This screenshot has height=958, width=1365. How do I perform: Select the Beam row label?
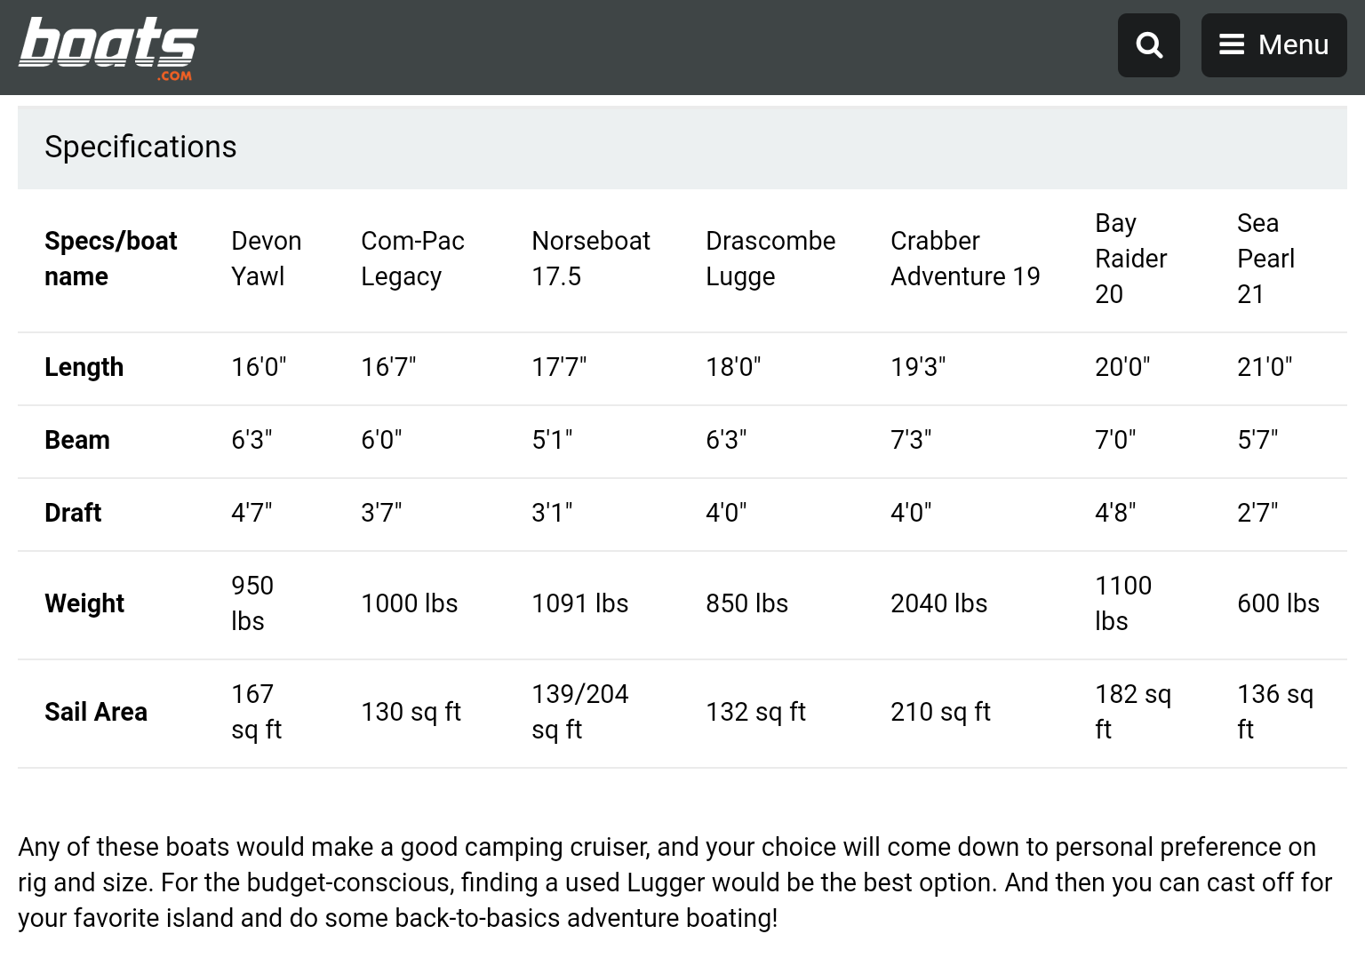click(77, 440)
